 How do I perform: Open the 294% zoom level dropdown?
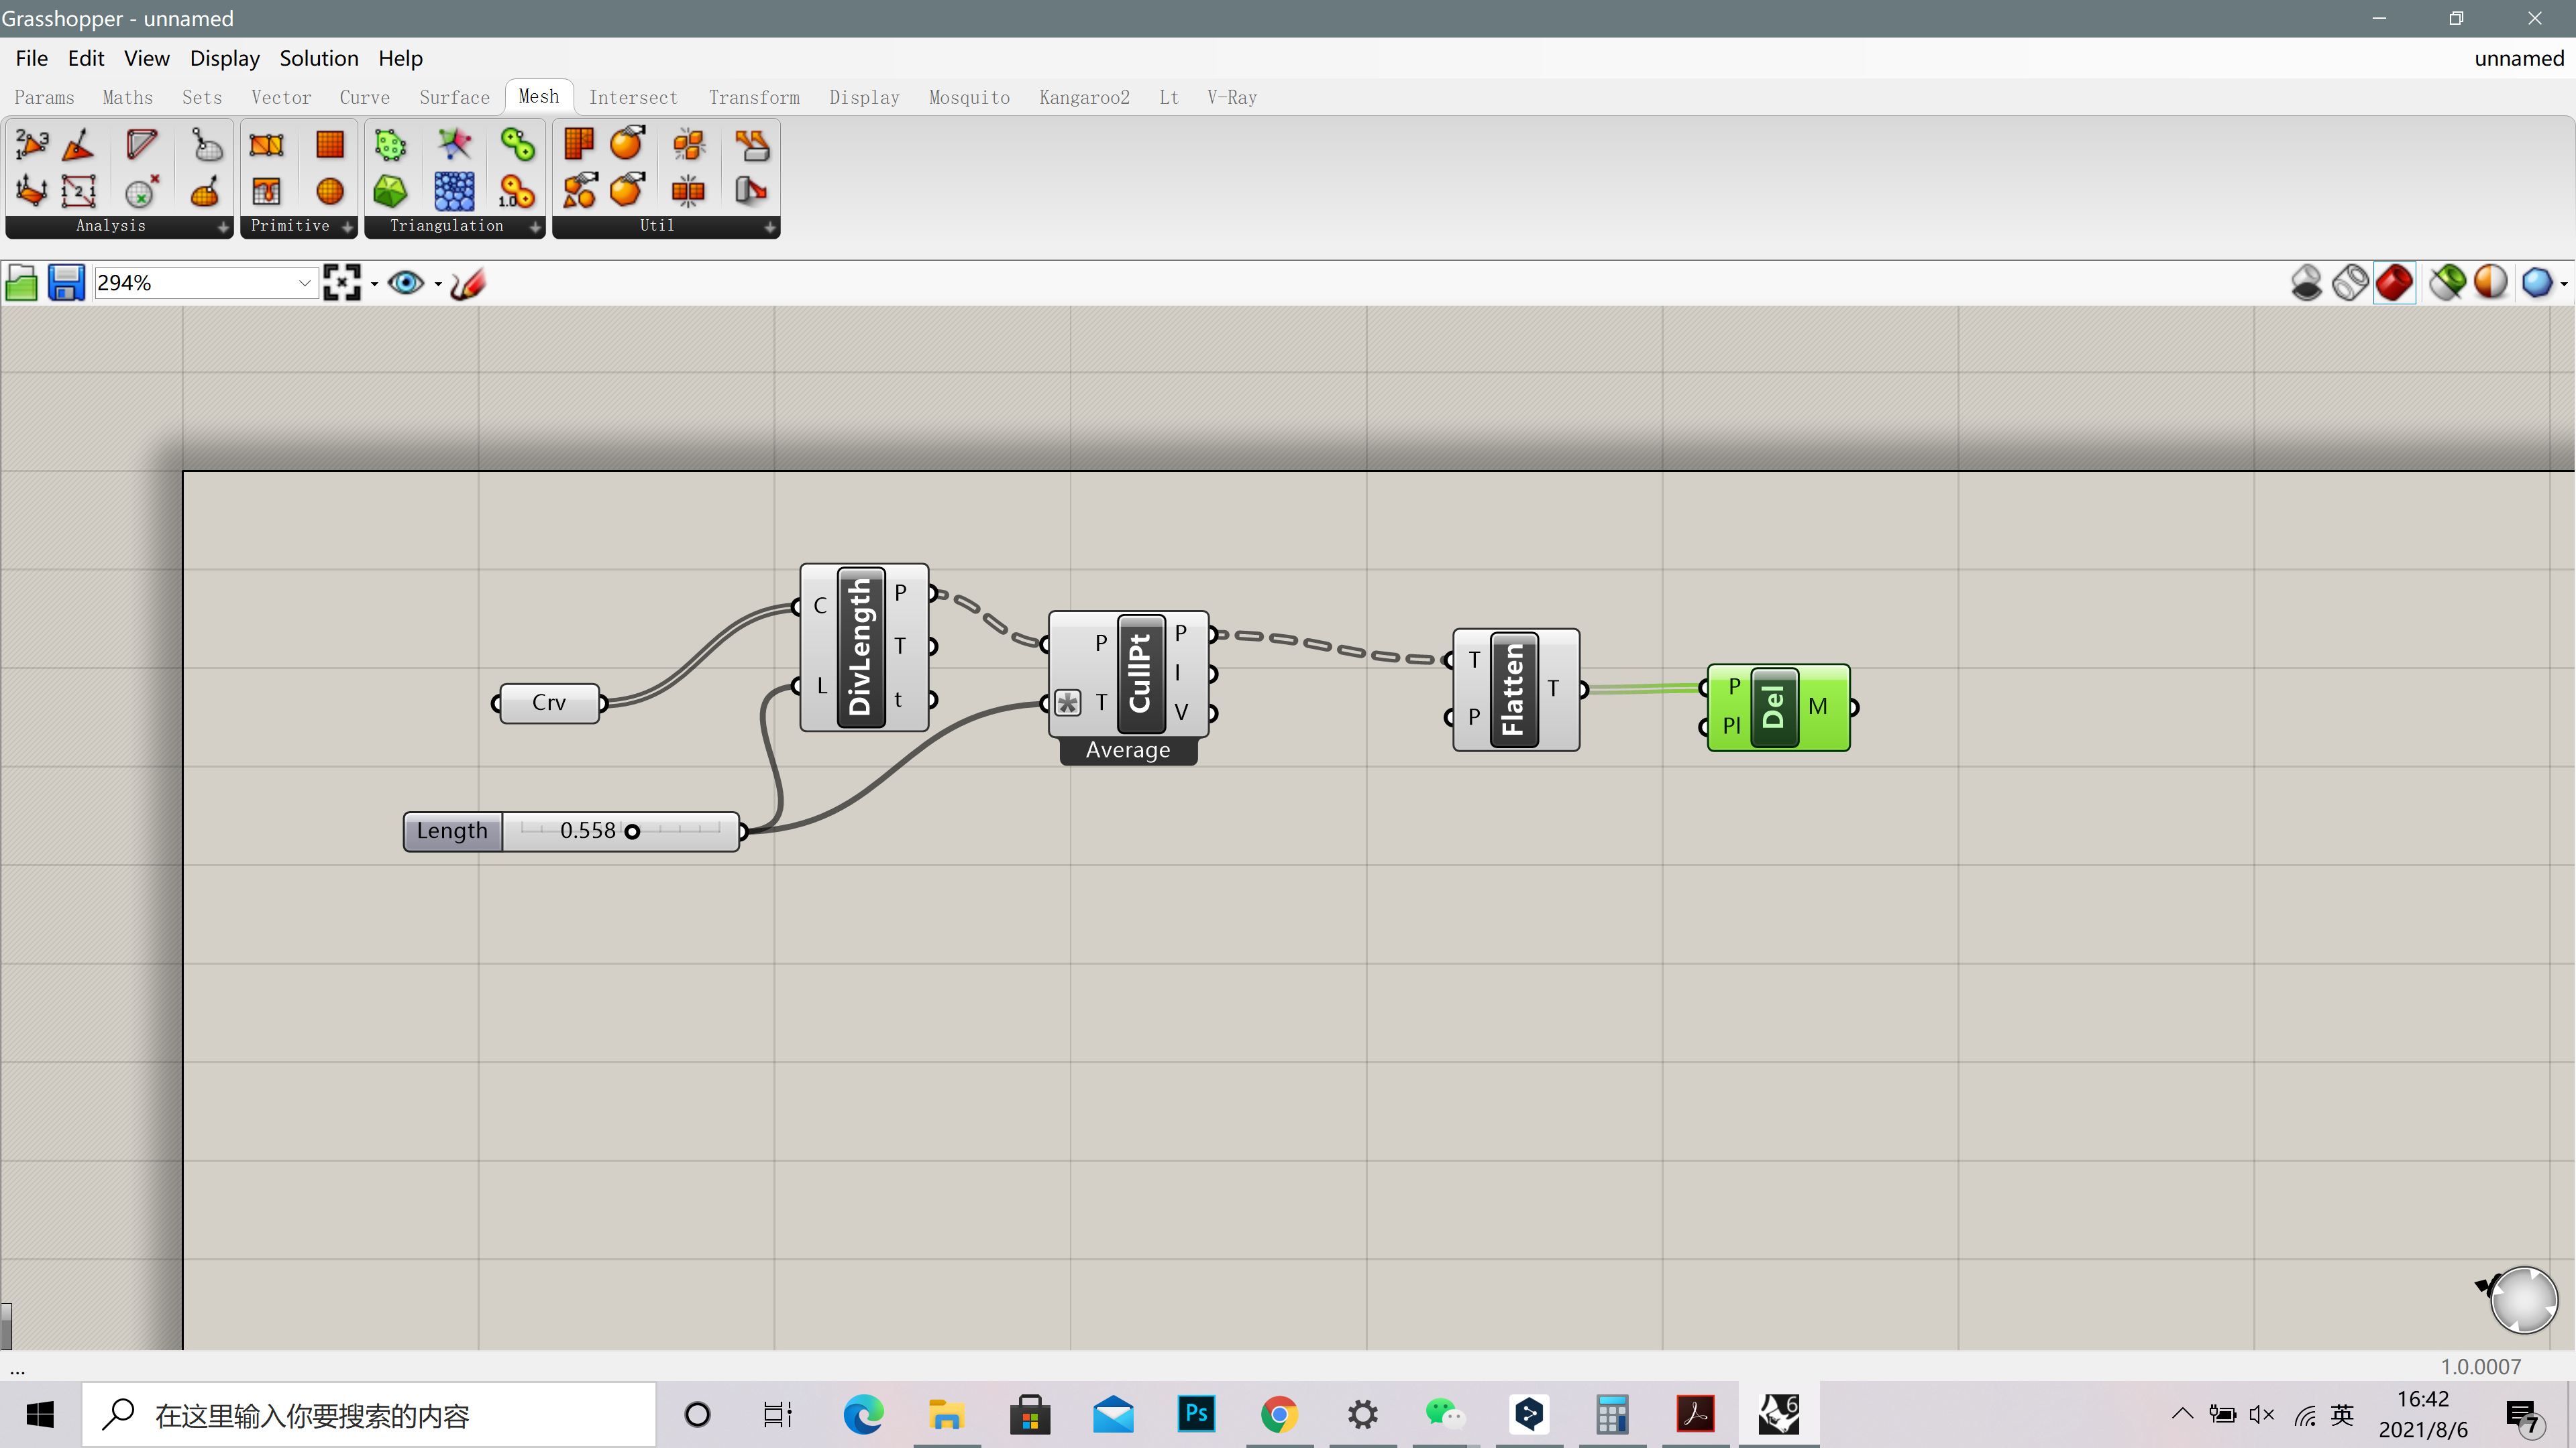pyautogui.click(x=304, y=283)
